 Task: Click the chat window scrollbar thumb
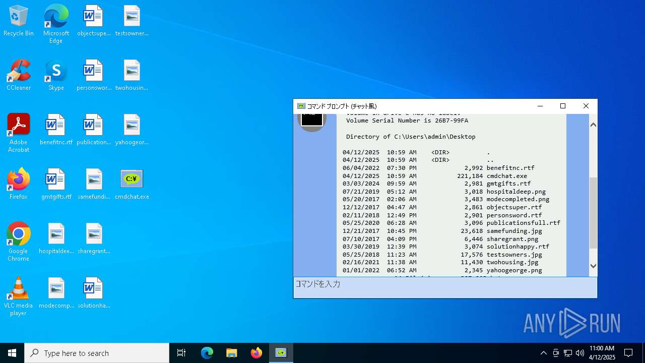pos(593,212)
